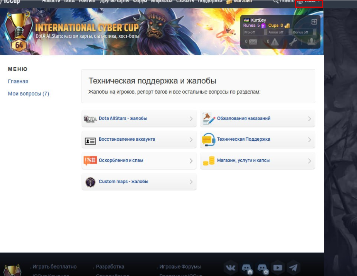Open the Другие карты navigation item
357x276 pixels.
114,2
